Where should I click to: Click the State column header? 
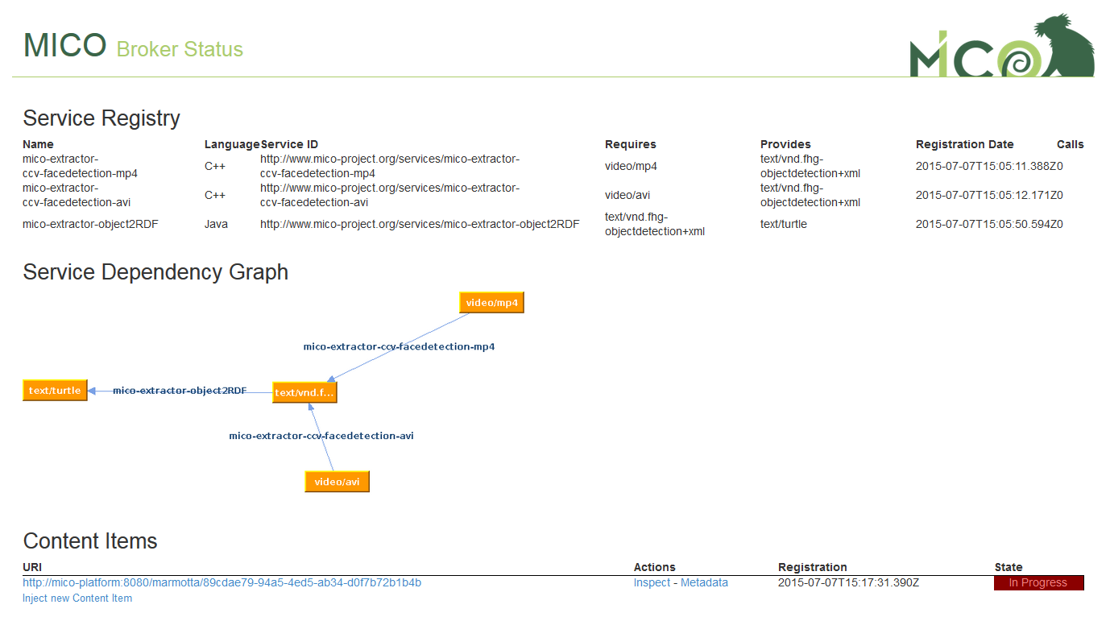pyautogui.click(x=1009, y=567)
